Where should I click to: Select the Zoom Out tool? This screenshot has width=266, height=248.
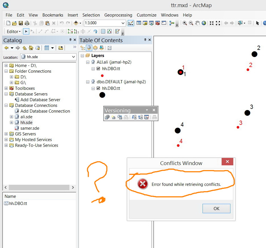(191, 23)
